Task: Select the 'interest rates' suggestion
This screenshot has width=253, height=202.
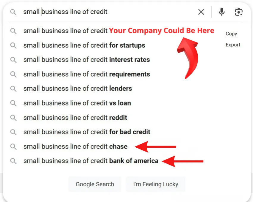Action: click(x=87, y=60)
